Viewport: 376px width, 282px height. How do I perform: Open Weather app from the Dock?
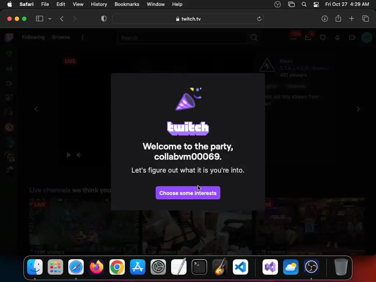click(291, 267)
